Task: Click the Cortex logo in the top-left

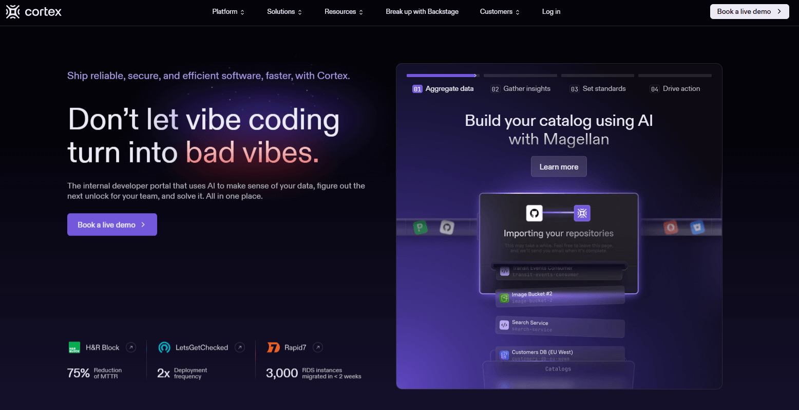Action: point(33,11)
